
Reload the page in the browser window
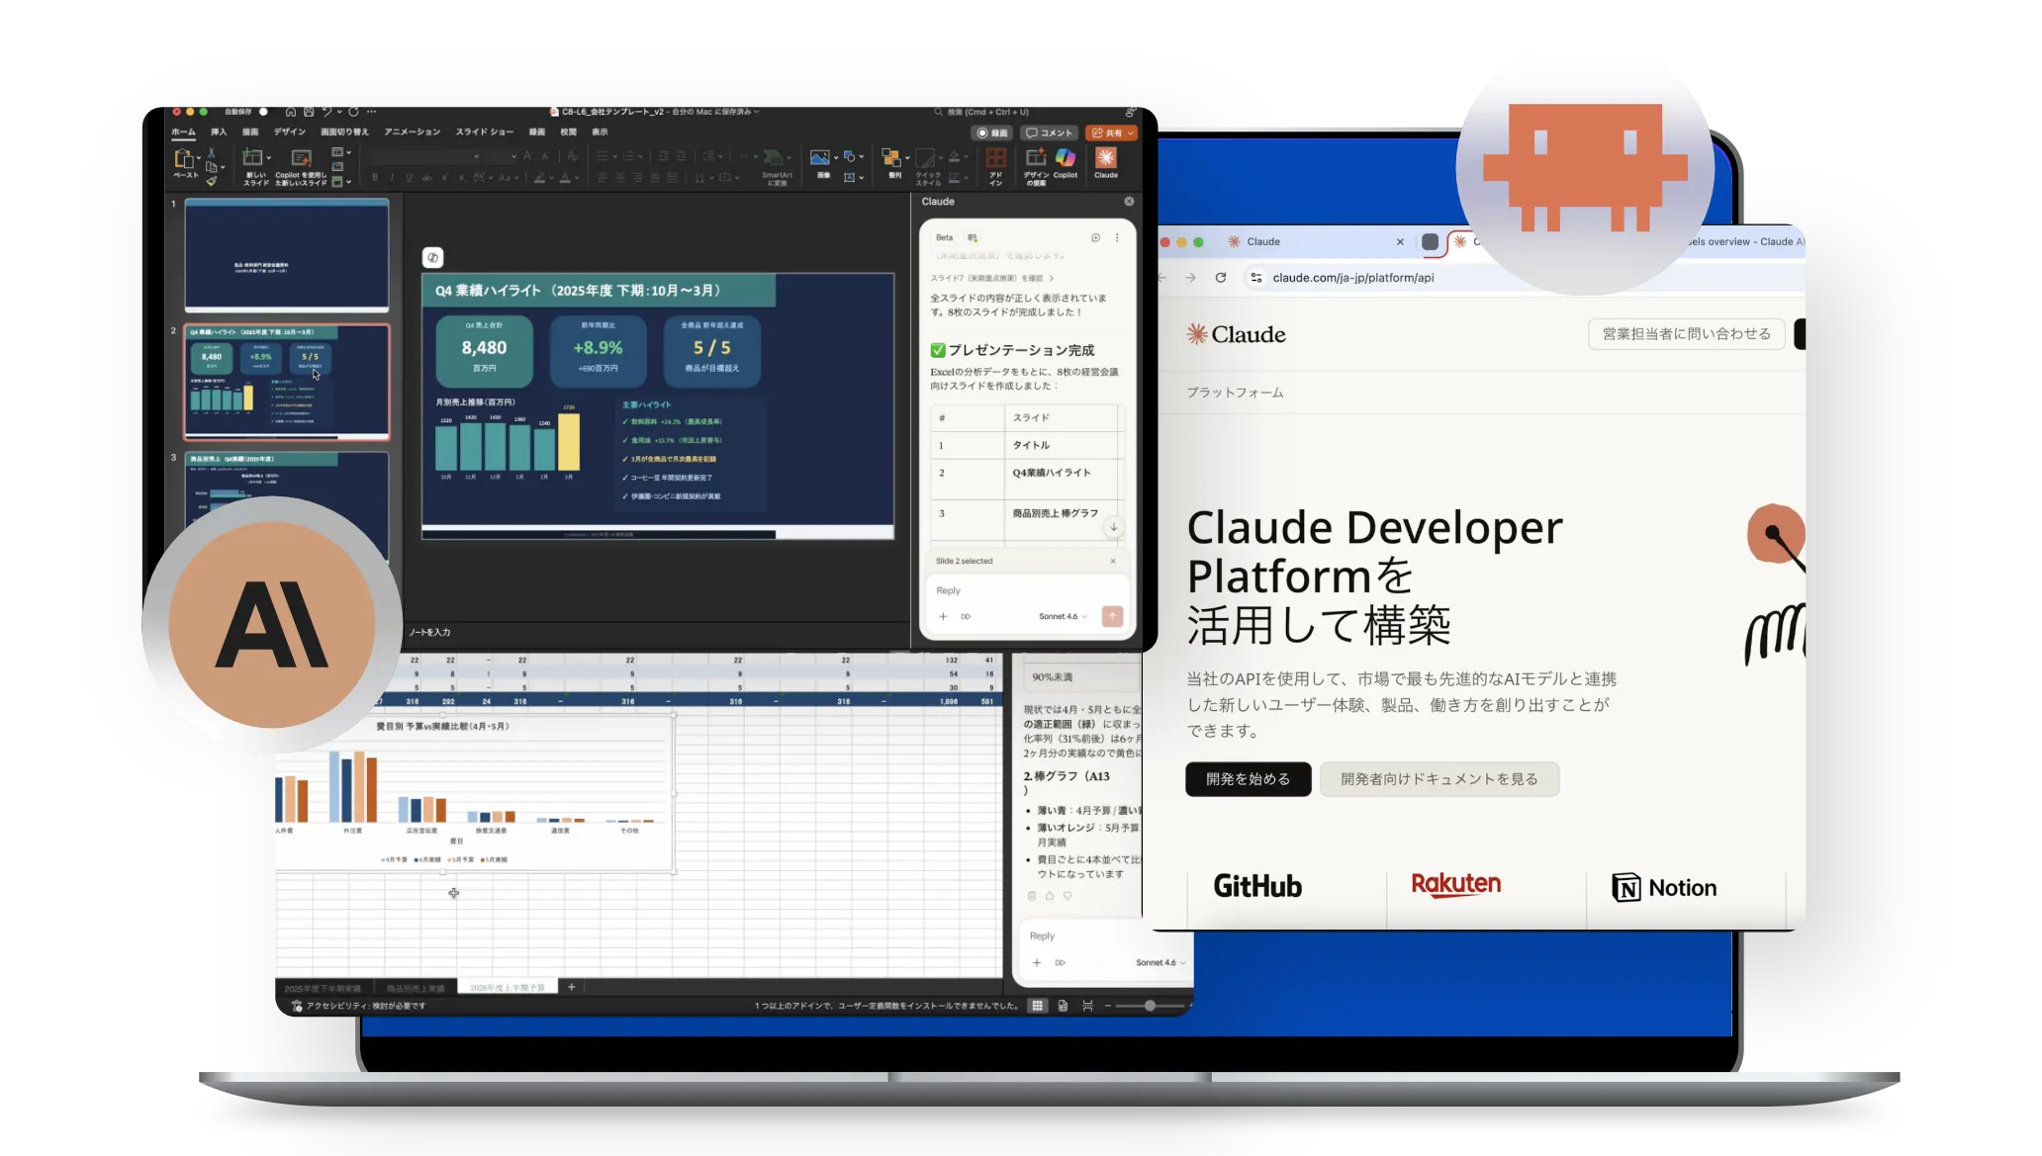pos(1221,278)
